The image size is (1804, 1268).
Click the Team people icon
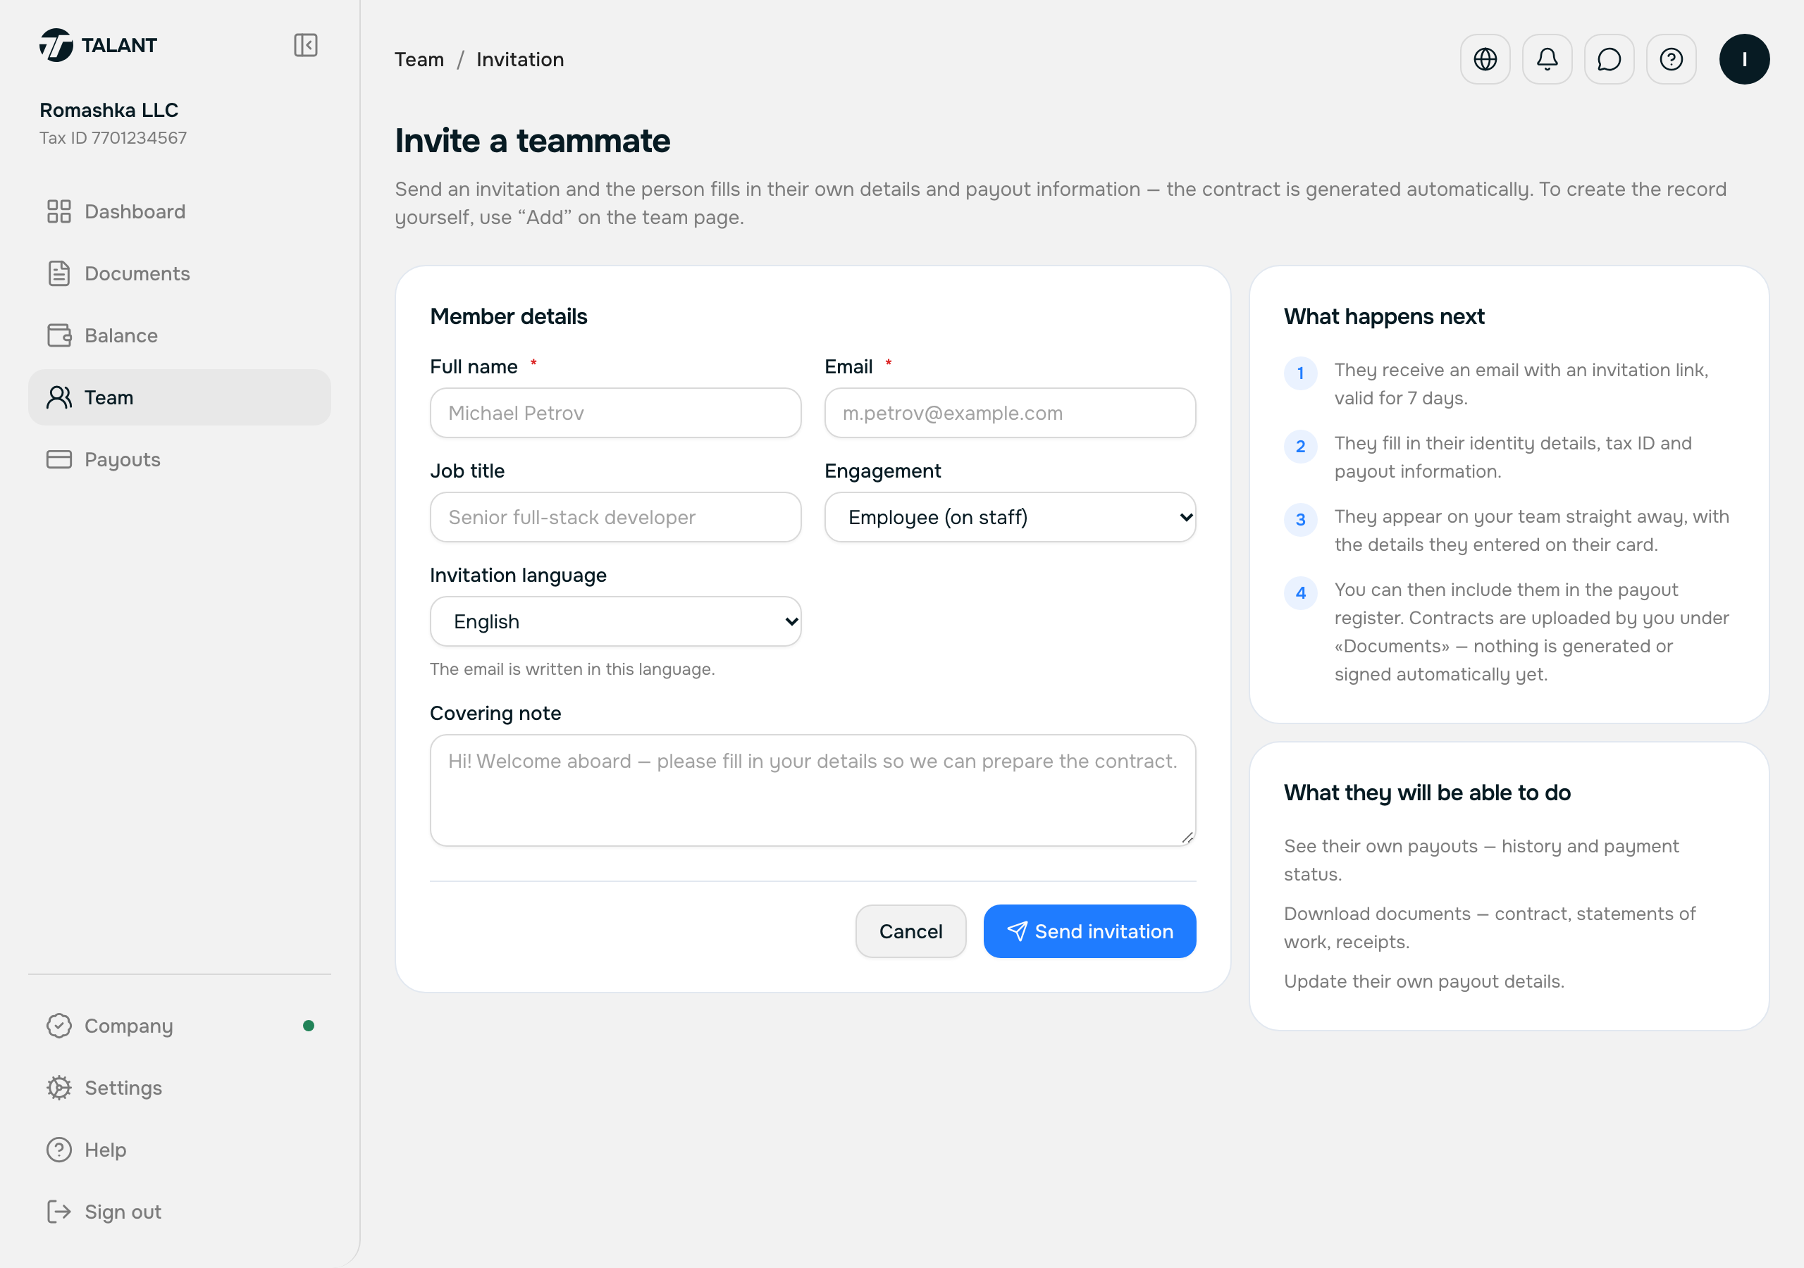click(59, 397)
